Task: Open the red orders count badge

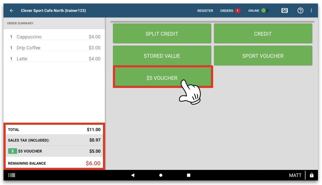Action: coord(238,11)
